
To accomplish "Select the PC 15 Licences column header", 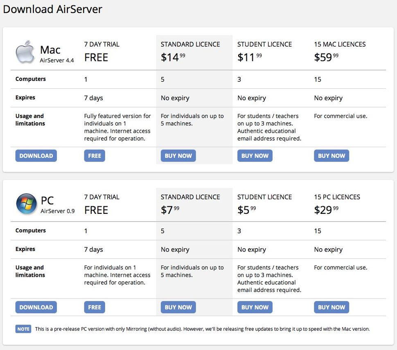I will [336, 197].
